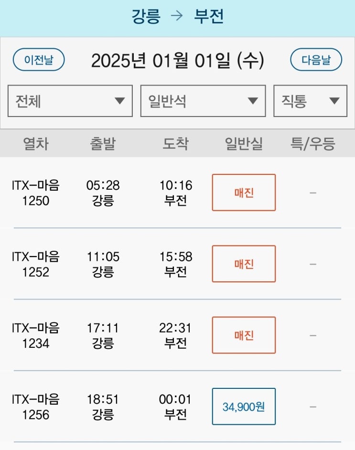The image size is (355, 450).
Task: Go to previous day (이전날)
Action: click(39, 60)
